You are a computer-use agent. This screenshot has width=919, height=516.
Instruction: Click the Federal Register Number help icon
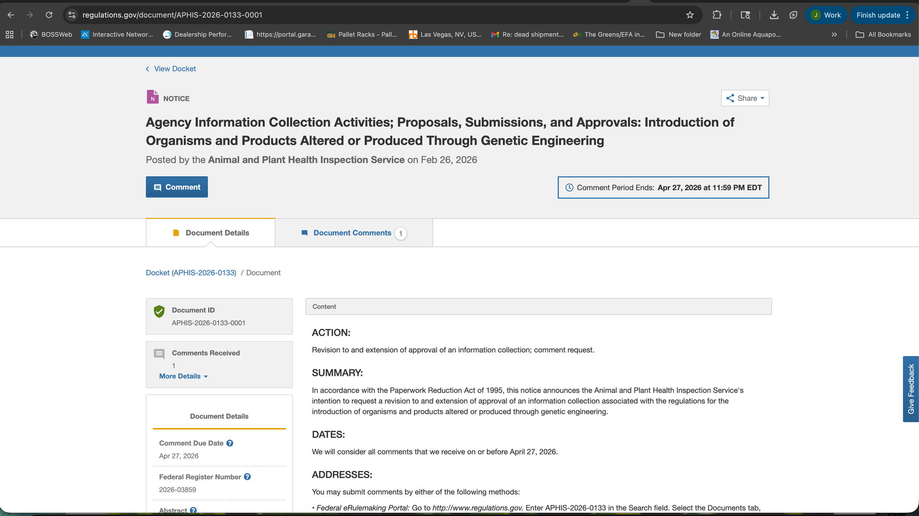247,477
